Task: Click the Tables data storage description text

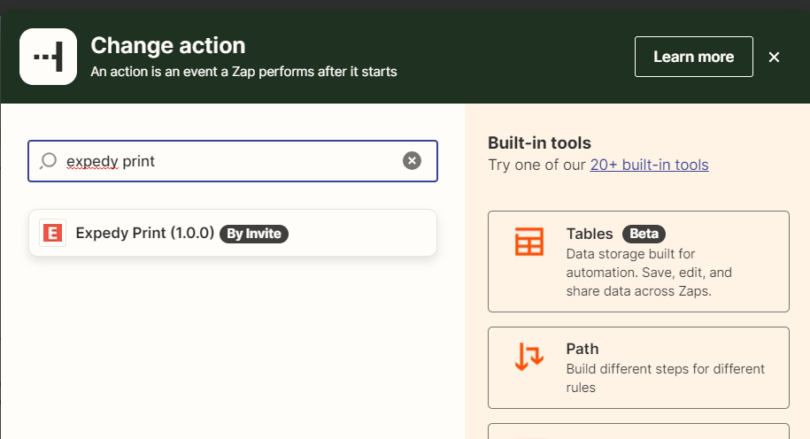Action: [x=649, y=273]
